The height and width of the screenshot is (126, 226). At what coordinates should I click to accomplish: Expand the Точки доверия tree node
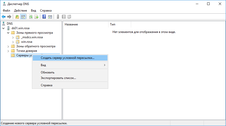pos(8,51)
